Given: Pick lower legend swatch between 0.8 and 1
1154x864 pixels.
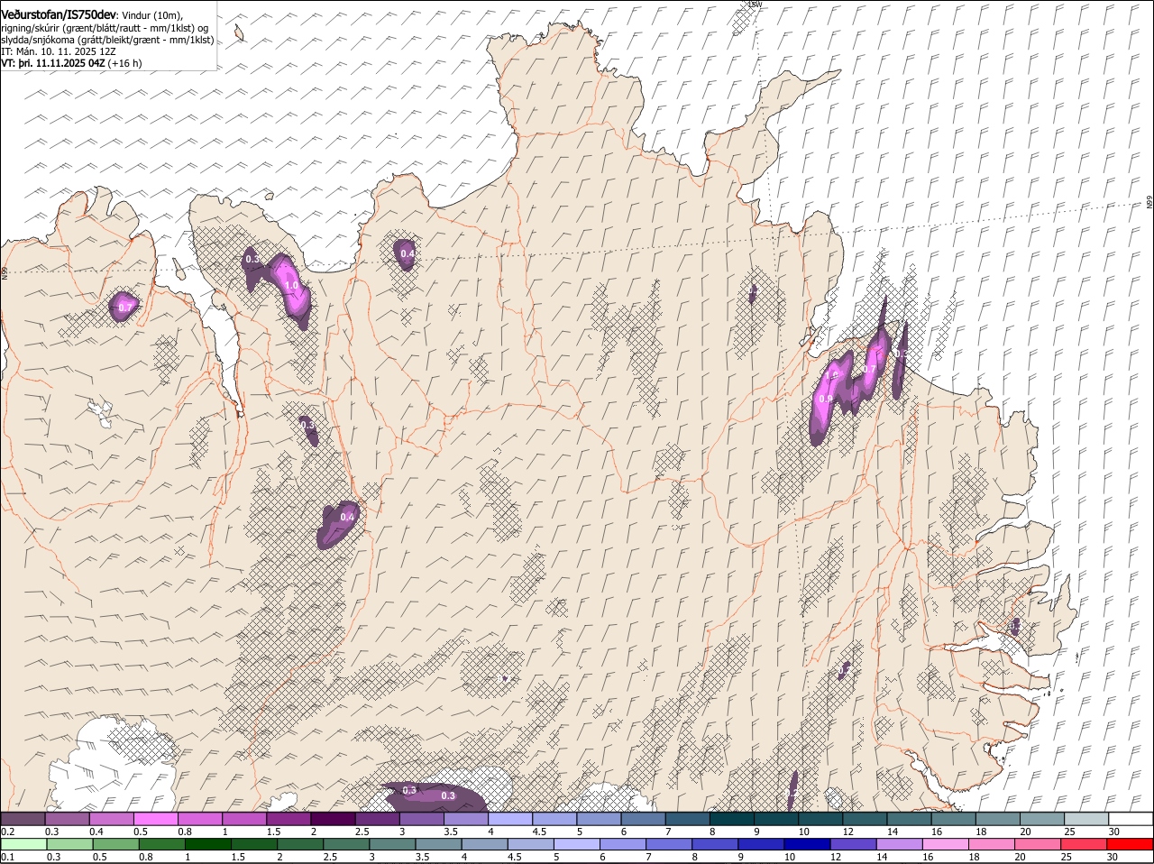Looking at the screenshot, I should [x=162, y=844].
